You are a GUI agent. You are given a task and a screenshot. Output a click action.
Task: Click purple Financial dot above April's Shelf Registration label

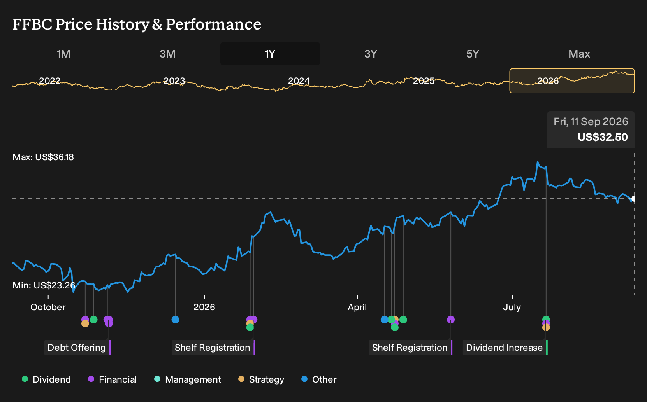pos(451,320)
